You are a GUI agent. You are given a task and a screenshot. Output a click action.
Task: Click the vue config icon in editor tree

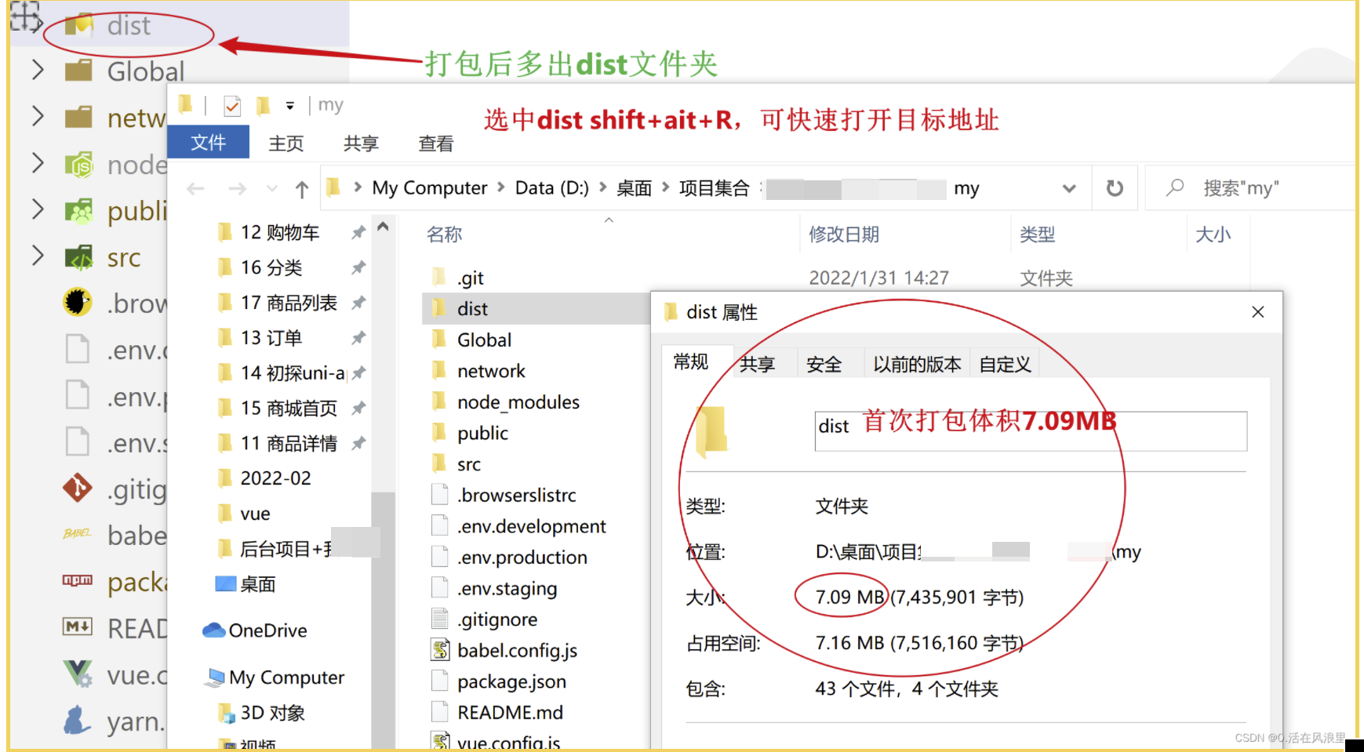point(78,674)
